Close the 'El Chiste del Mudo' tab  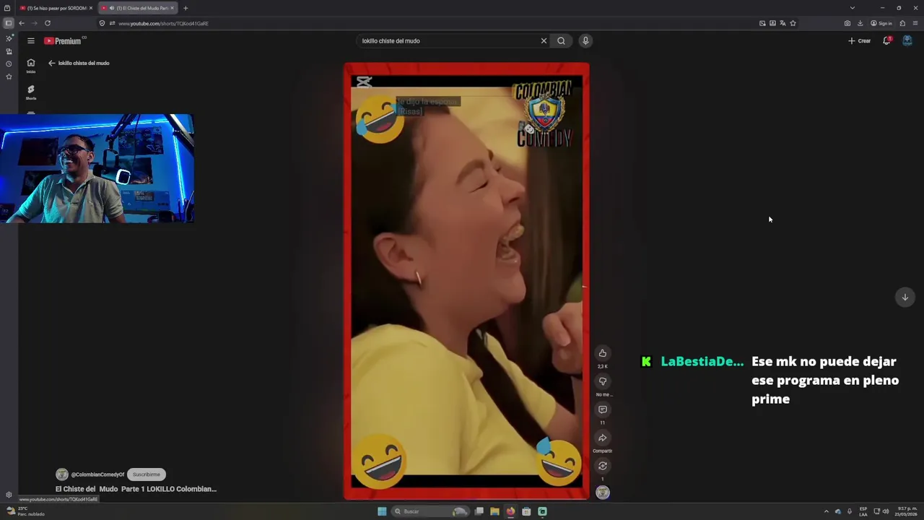click(x=172, y=8)
